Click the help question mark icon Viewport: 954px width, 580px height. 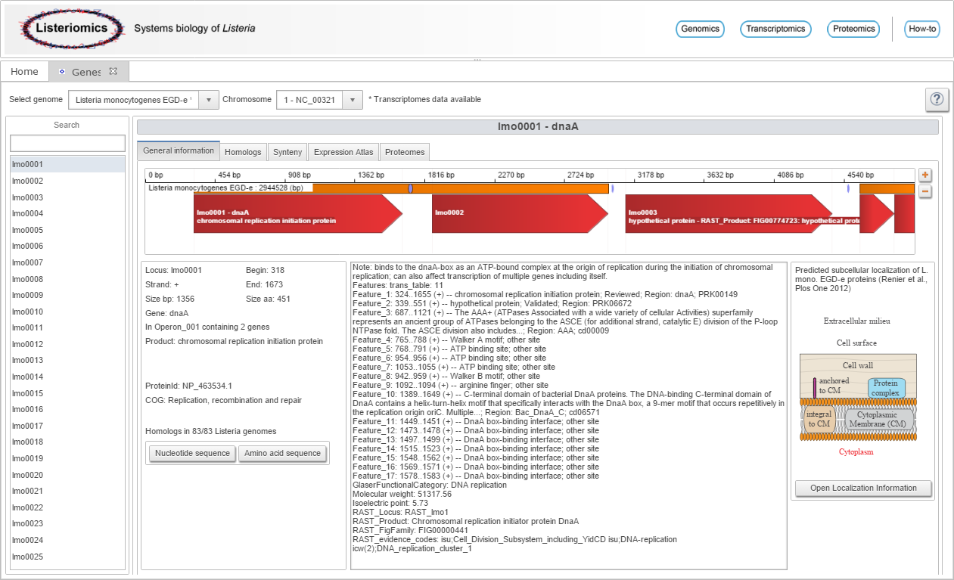937,99
